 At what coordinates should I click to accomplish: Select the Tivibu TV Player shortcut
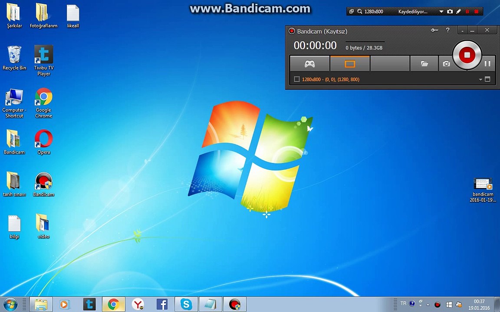[44, 61]
